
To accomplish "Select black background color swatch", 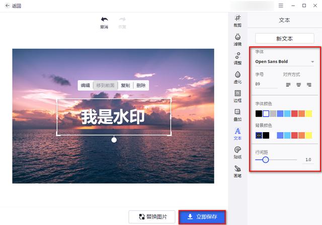I will pyautogui.click(x=266, y=135).
